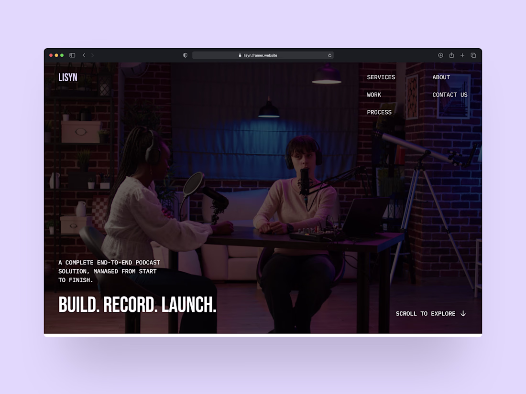Click the LISYN logo
526x394 pixels.
coord(68,77)
